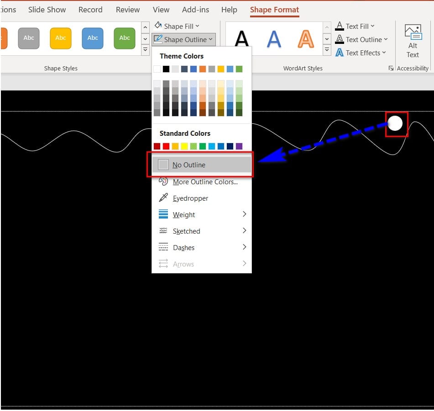This screenshot has height=411, width=434.
Task: Click the More Outline Colors palette icon
Action: (x=163, y=181)
